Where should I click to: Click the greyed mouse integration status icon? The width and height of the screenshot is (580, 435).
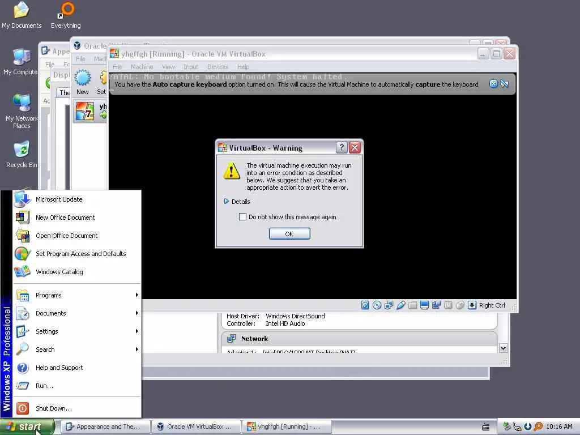coord(460,305)
